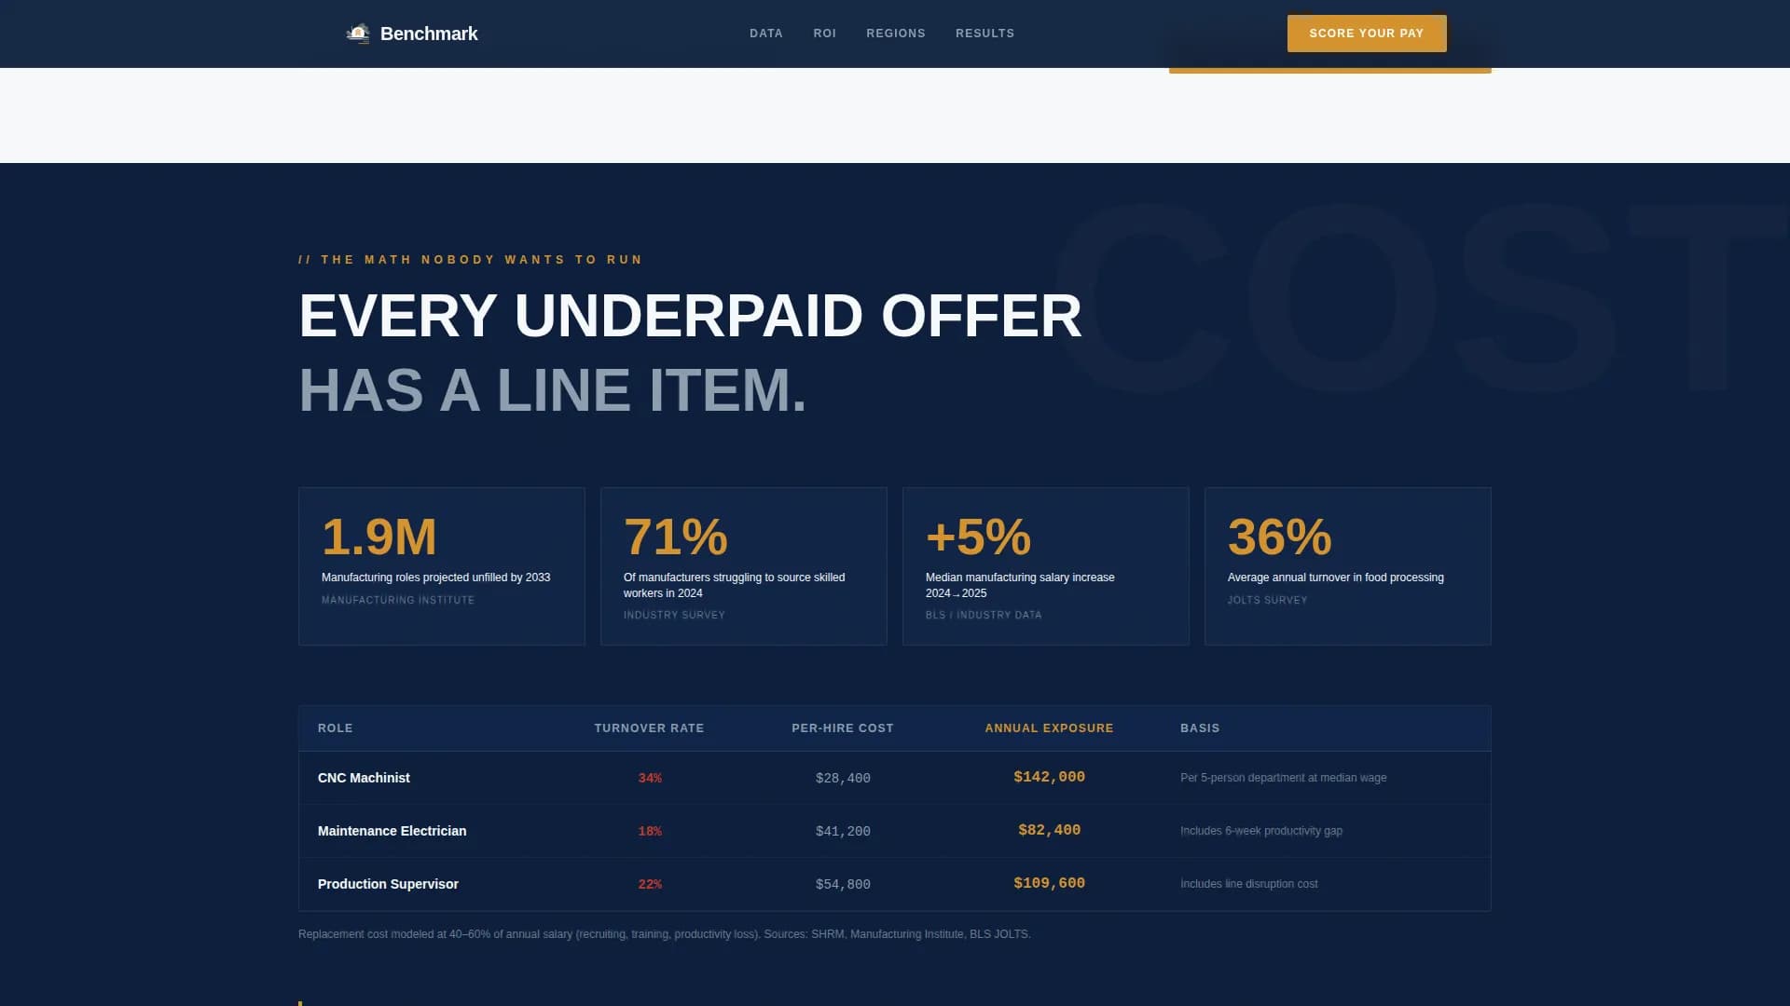Click the $54,800 per-hire cost
The width and height of the screenshot is (1790, 1006).
click(x=843, y=884)
